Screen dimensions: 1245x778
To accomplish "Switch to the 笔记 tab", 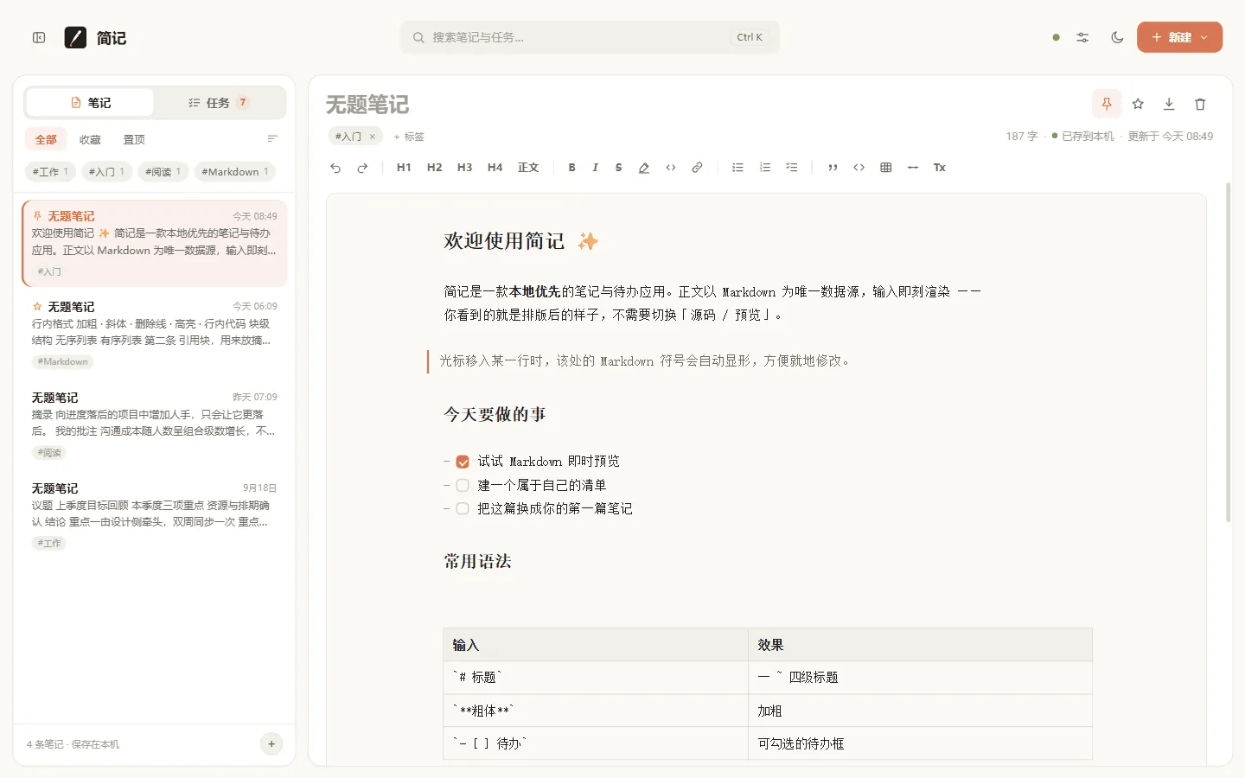I will click(x=90, y=102).
